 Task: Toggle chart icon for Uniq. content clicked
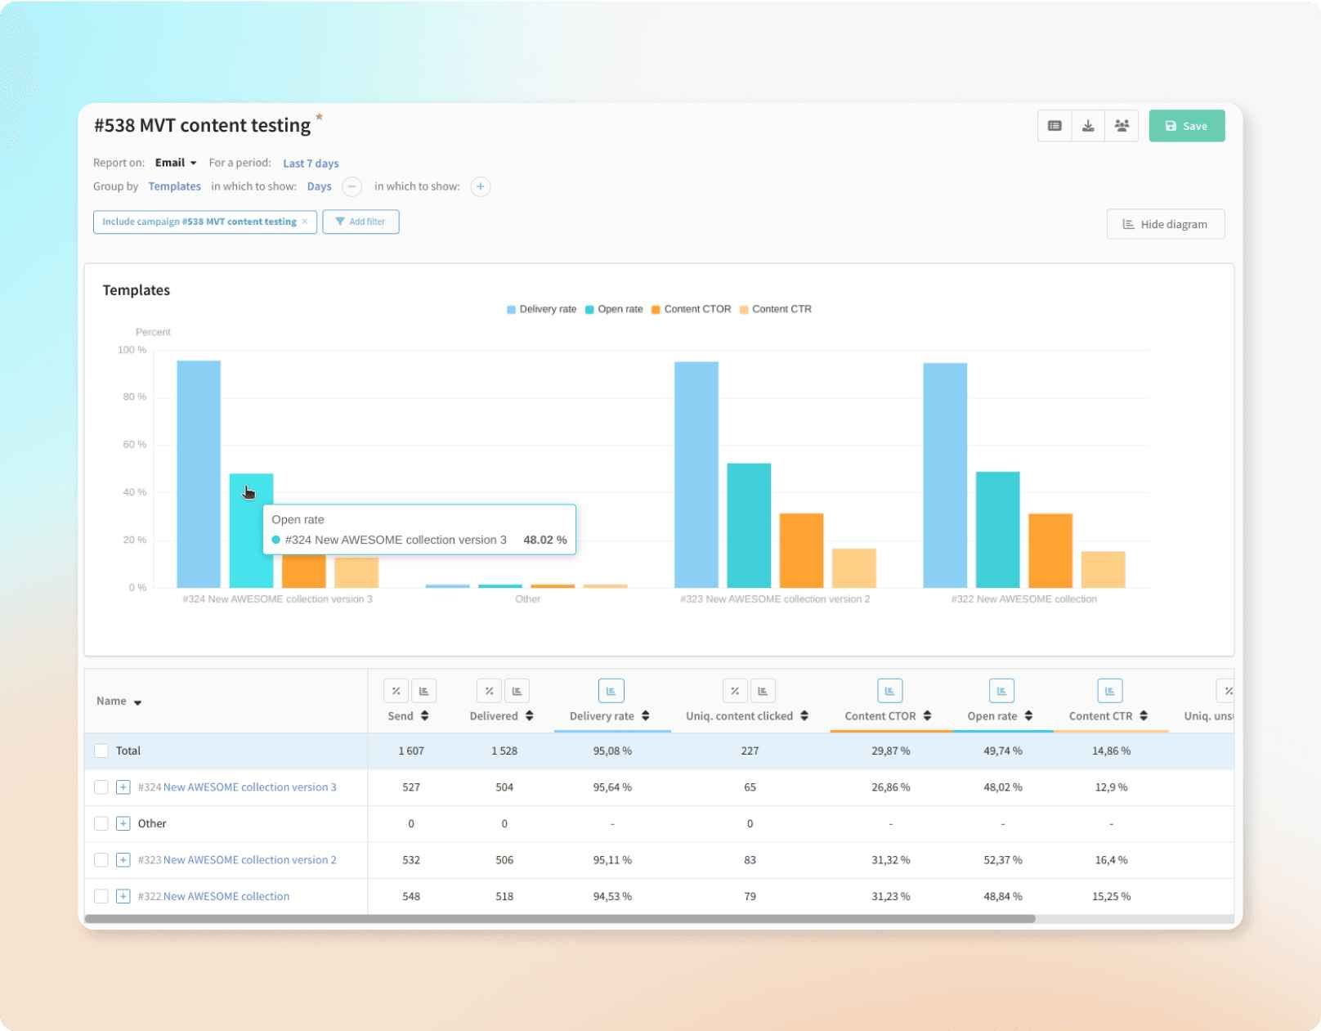[763, 691]
